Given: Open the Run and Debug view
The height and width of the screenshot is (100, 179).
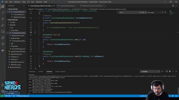Looking at the screenshot, I should (x=3, y=25).
